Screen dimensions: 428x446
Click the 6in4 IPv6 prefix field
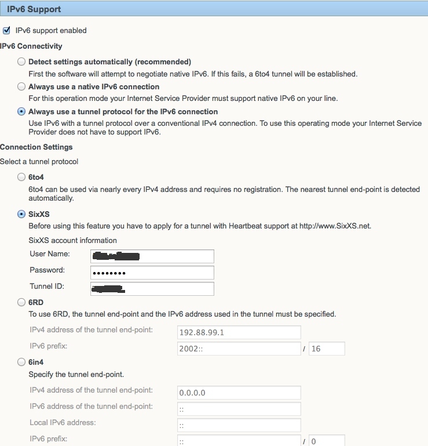coord(239,440)
